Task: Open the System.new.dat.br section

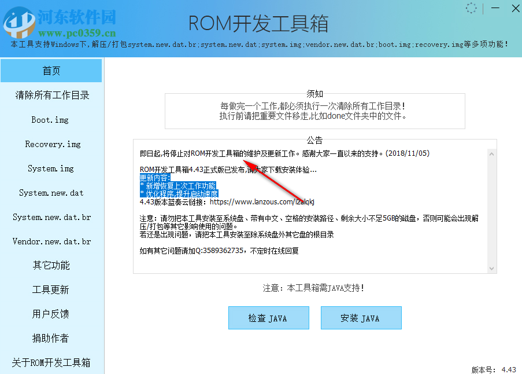Action: pyautogui.click(x=51, y=217)
